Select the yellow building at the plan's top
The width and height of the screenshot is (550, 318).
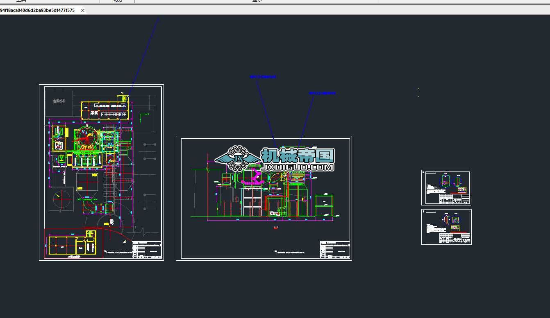click(105, 111)
